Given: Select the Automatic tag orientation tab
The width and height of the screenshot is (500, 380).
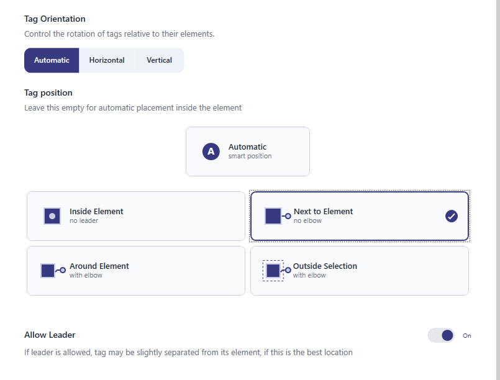Looking at the screenshot, I should (x=52, y=60).
